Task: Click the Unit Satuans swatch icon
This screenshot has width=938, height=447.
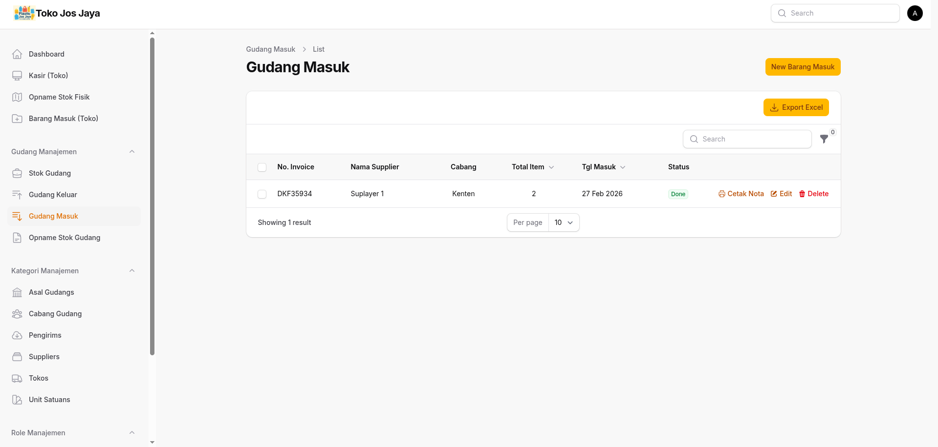Action: click(x=17, y=400)
